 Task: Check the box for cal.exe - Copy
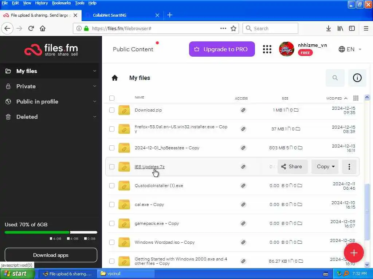point(112,205)
